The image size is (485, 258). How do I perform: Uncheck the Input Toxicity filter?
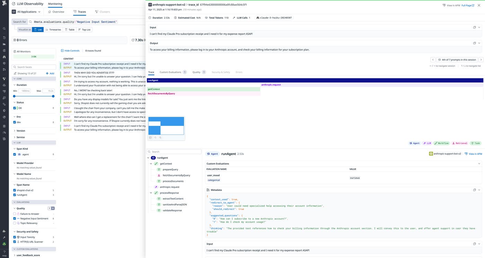[15, 237]
